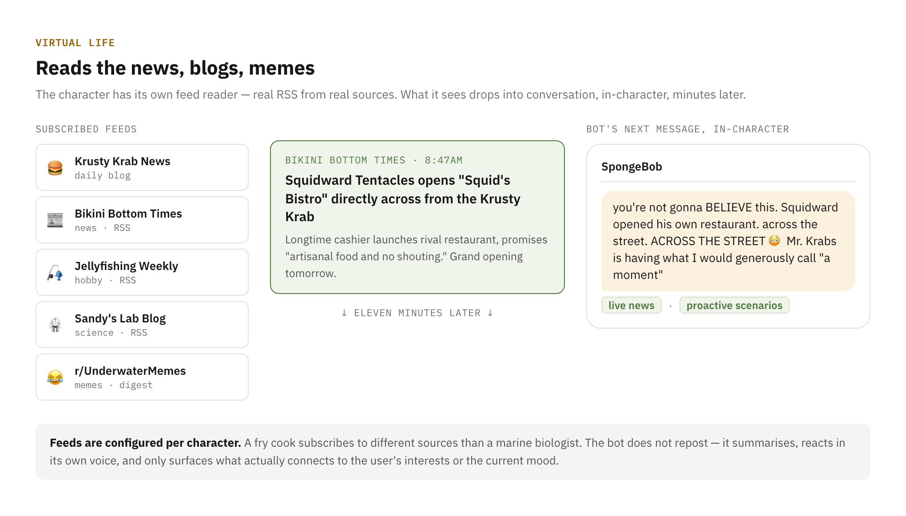Select Sandy's Lab Blog feed title

pyautogui.click(x=120, y=318)
